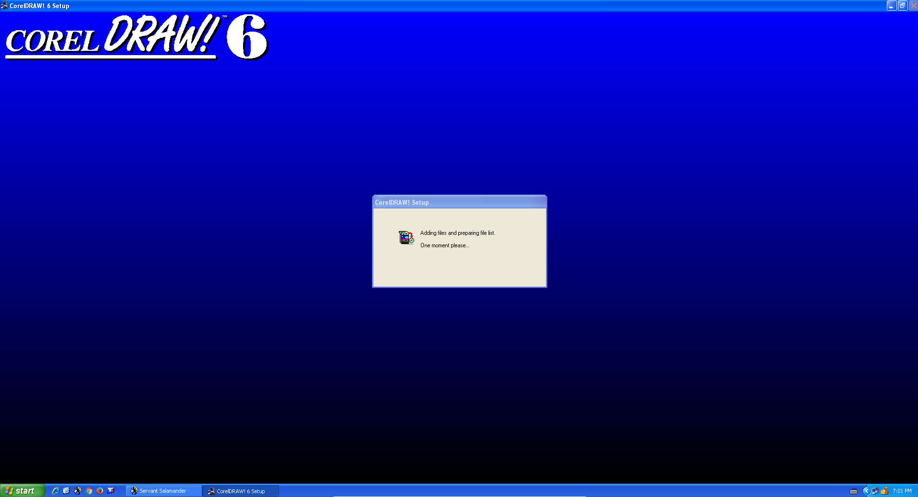918x497 pixels.
Task: Click the Outlook Express Quick Launch icon
Action: [67, 491]
